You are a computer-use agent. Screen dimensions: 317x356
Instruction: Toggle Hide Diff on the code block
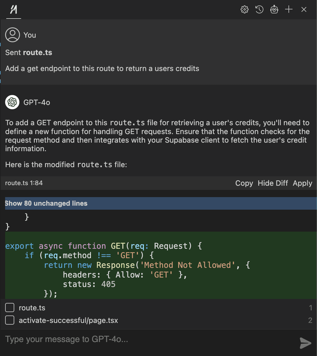tap(273, 183)
